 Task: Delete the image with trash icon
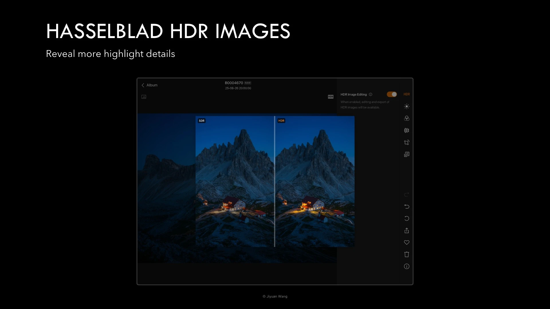click(x=406, y=254)
